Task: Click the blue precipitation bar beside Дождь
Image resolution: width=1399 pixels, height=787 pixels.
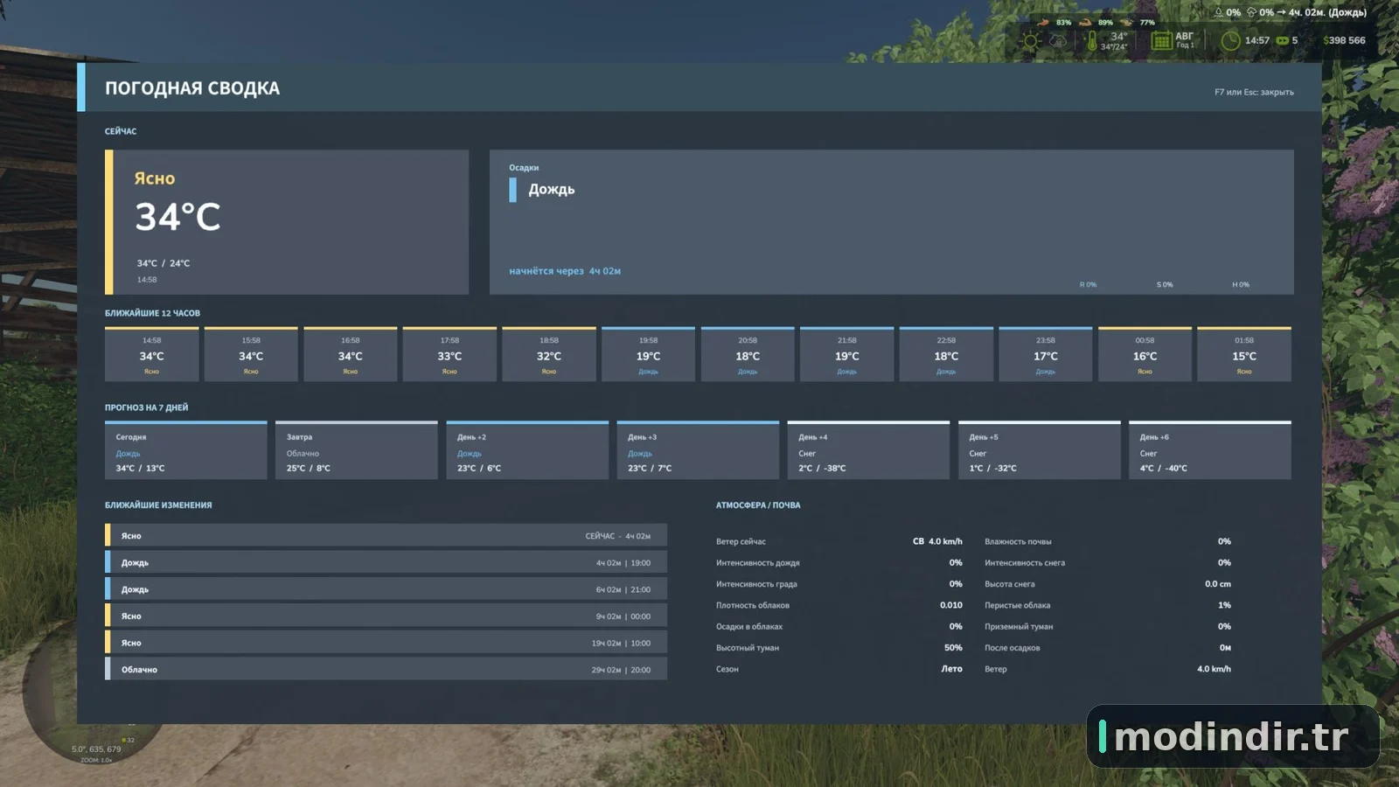Action: (513, 190)
